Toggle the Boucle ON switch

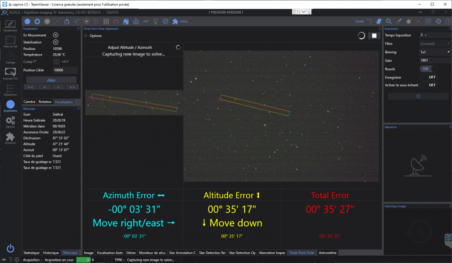point(428,69)
